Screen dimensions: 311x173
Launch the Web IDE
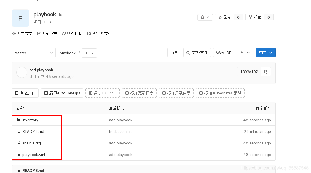click(224, 53)
